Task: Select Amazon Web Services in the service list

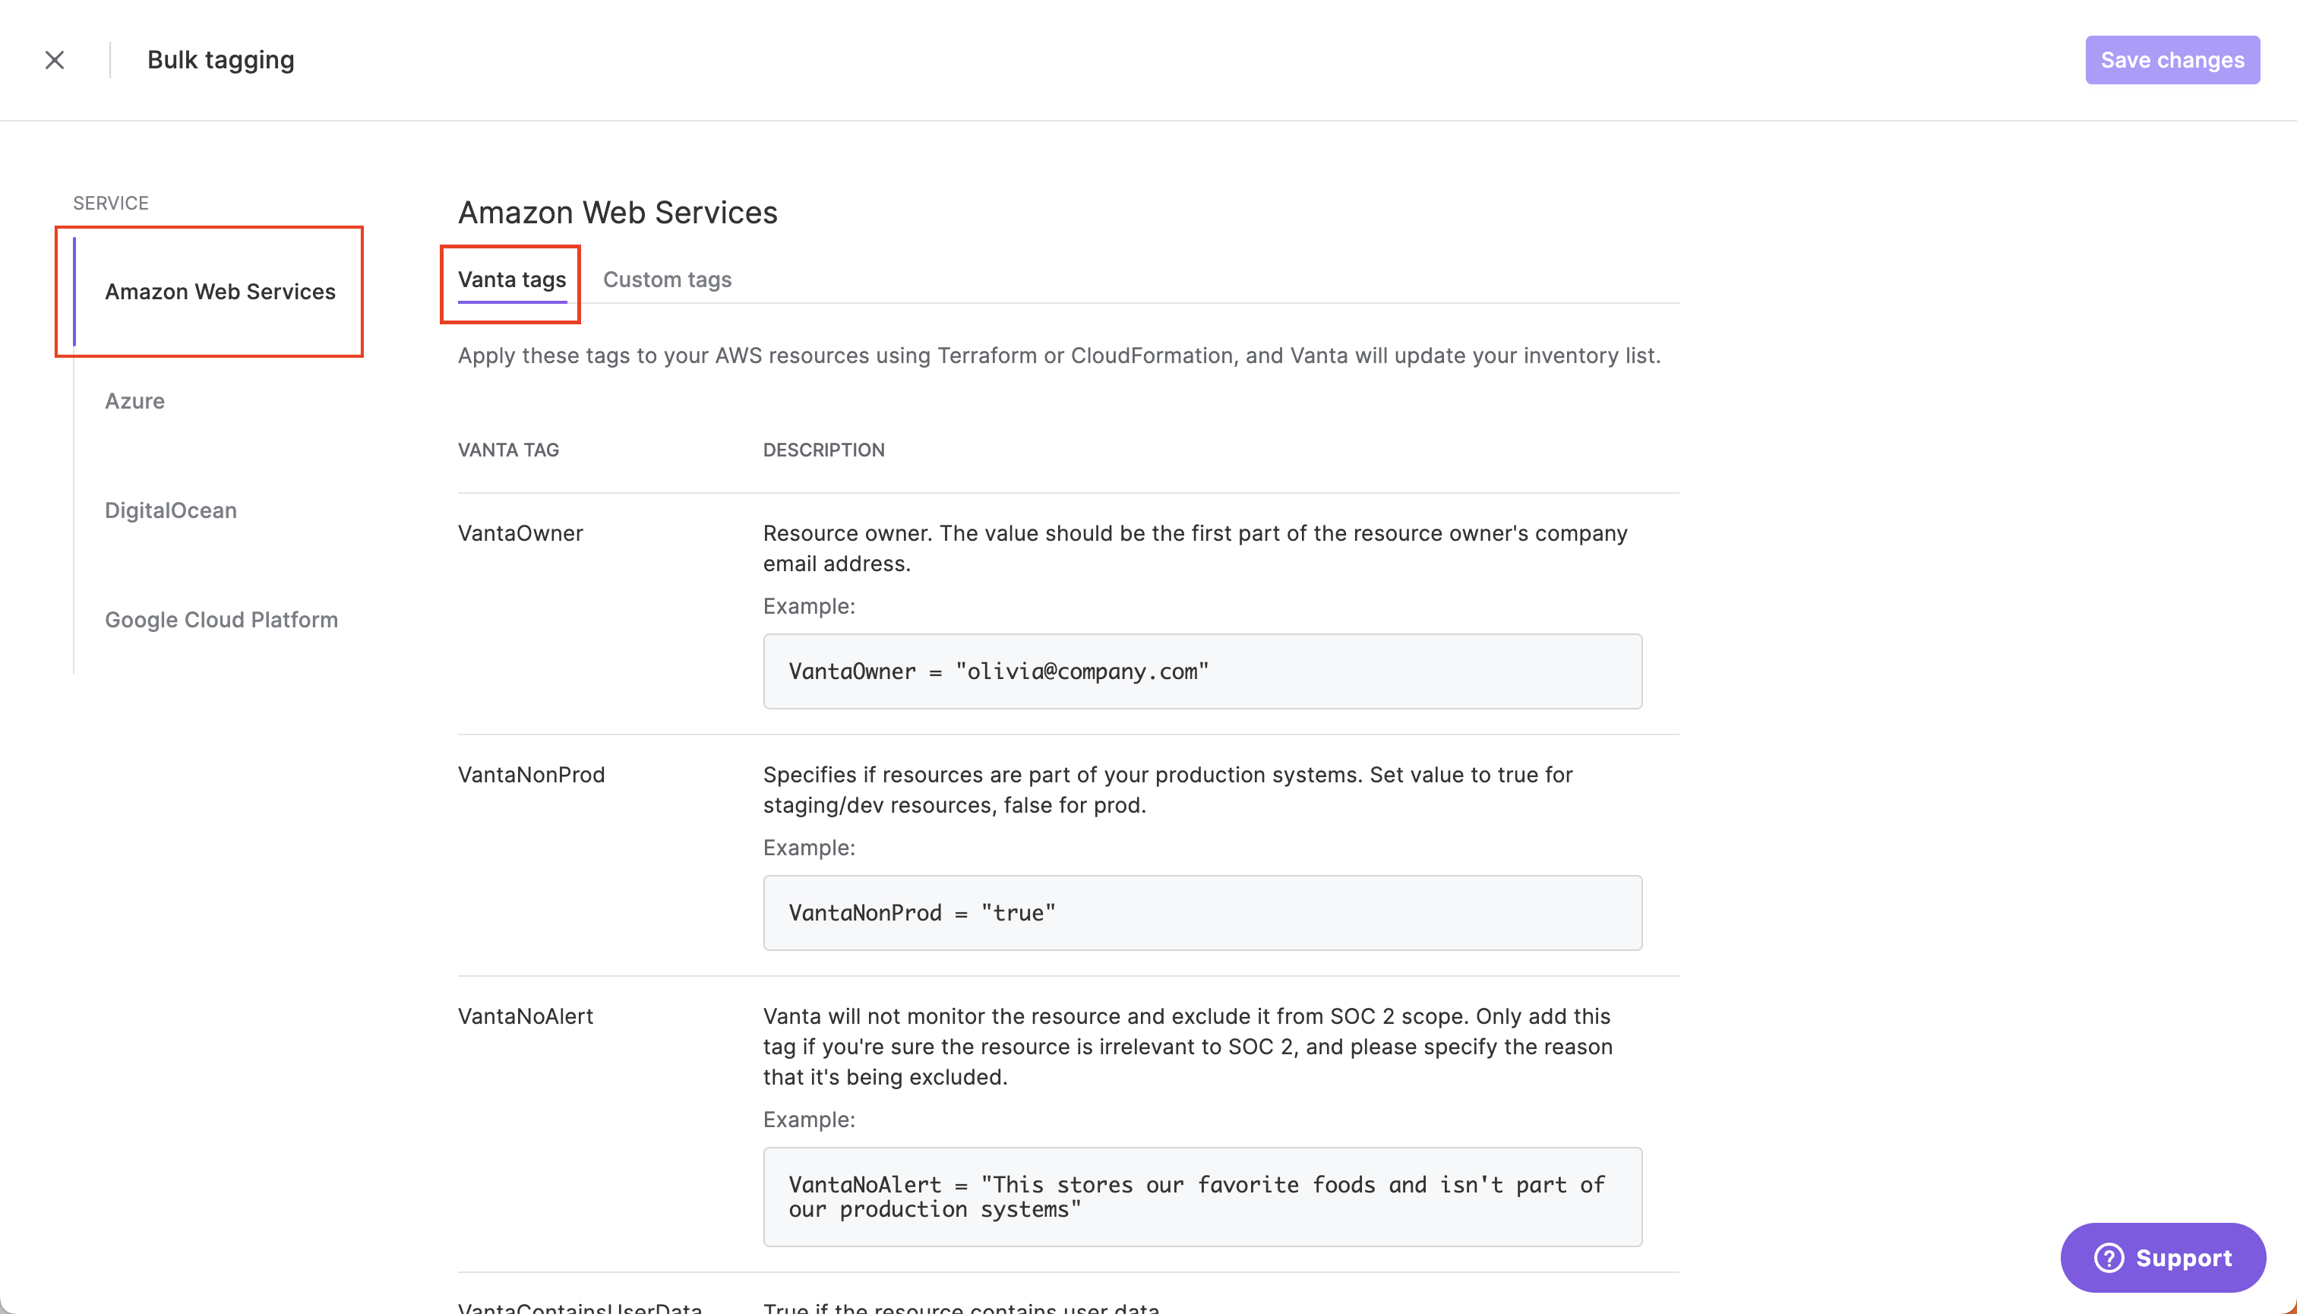Action: [220, 292]
